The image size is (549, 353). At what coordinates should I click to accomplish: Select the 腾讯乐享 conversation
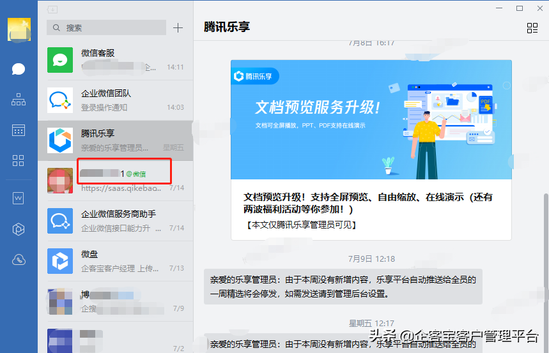[x=116, y=140]
